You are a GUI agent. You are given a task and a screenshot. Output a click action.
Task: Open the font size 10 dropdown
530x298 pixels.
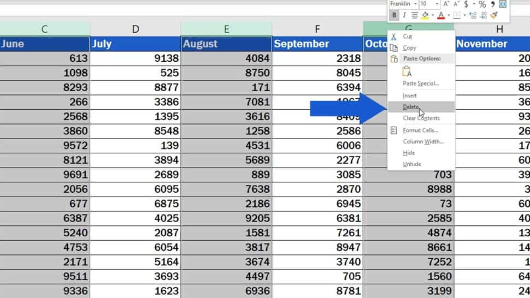click(437, 4)
